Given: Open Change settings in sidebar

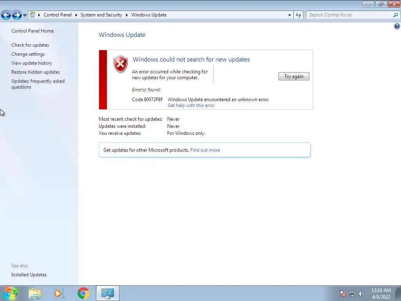Looking at the screenshot, I should tap(28, 54).
